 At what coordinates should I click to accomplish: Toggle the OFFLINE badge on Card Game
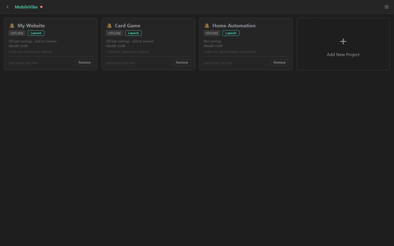pos(114,33)
